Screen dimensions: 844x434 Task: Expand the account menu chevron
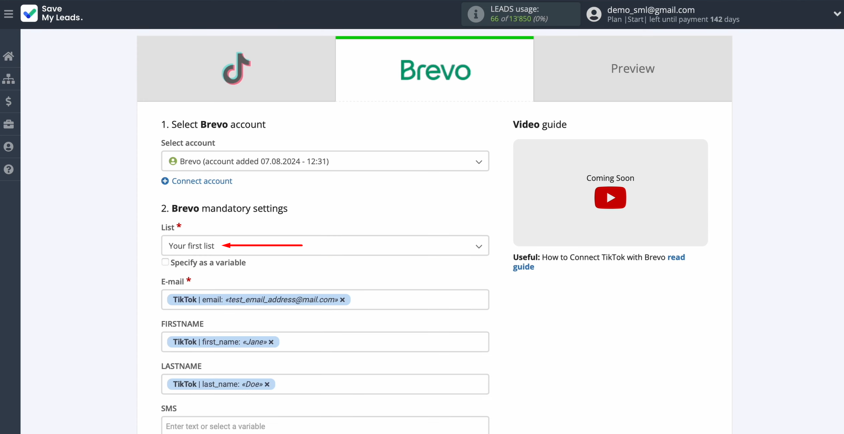pos(837,14)
